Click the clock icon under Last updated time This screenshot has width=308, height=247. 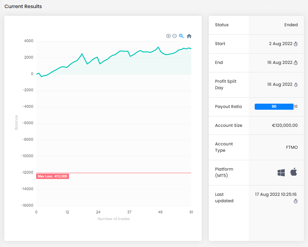coord(296,201)
